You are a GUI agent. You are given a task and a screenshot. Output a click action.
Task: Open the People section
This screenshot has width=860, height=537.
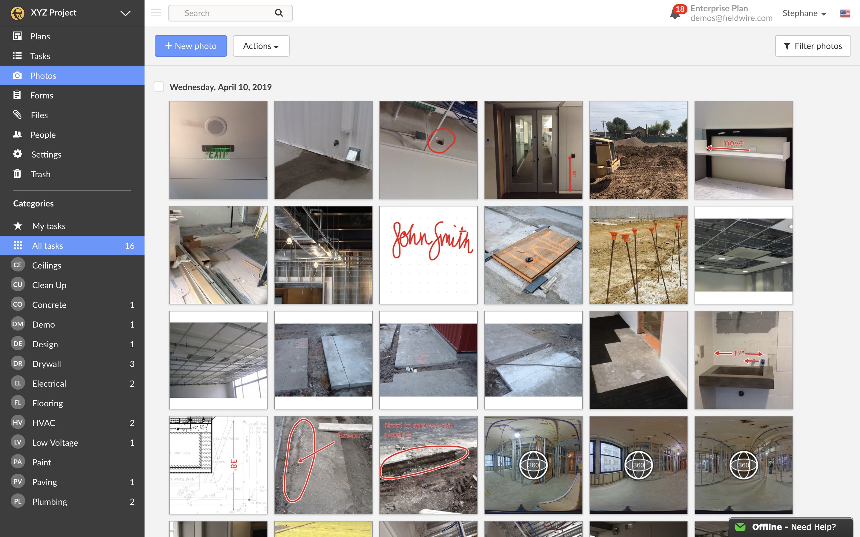[x=43, y=135]
